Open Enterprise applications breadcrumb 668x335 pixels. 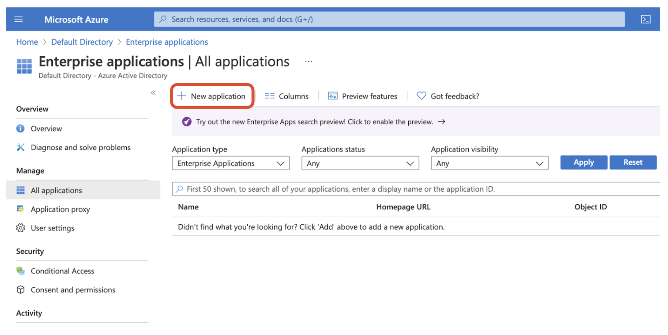click(167, 42)
